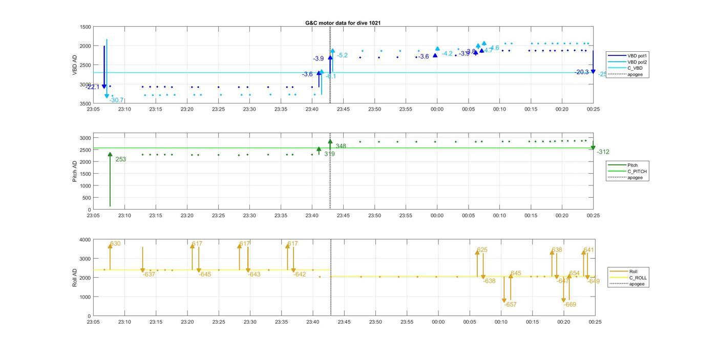
Task: Click the '-4.2' data label
Action: tap(447, 54)
